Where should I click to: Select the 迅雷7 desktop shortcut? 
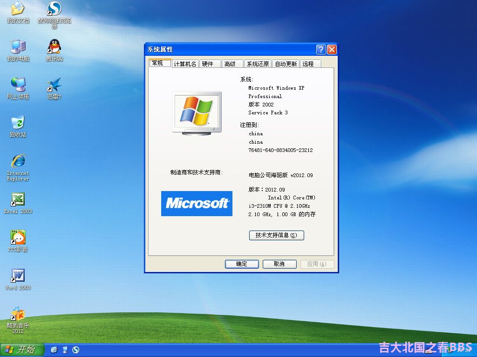coord(55,88)
